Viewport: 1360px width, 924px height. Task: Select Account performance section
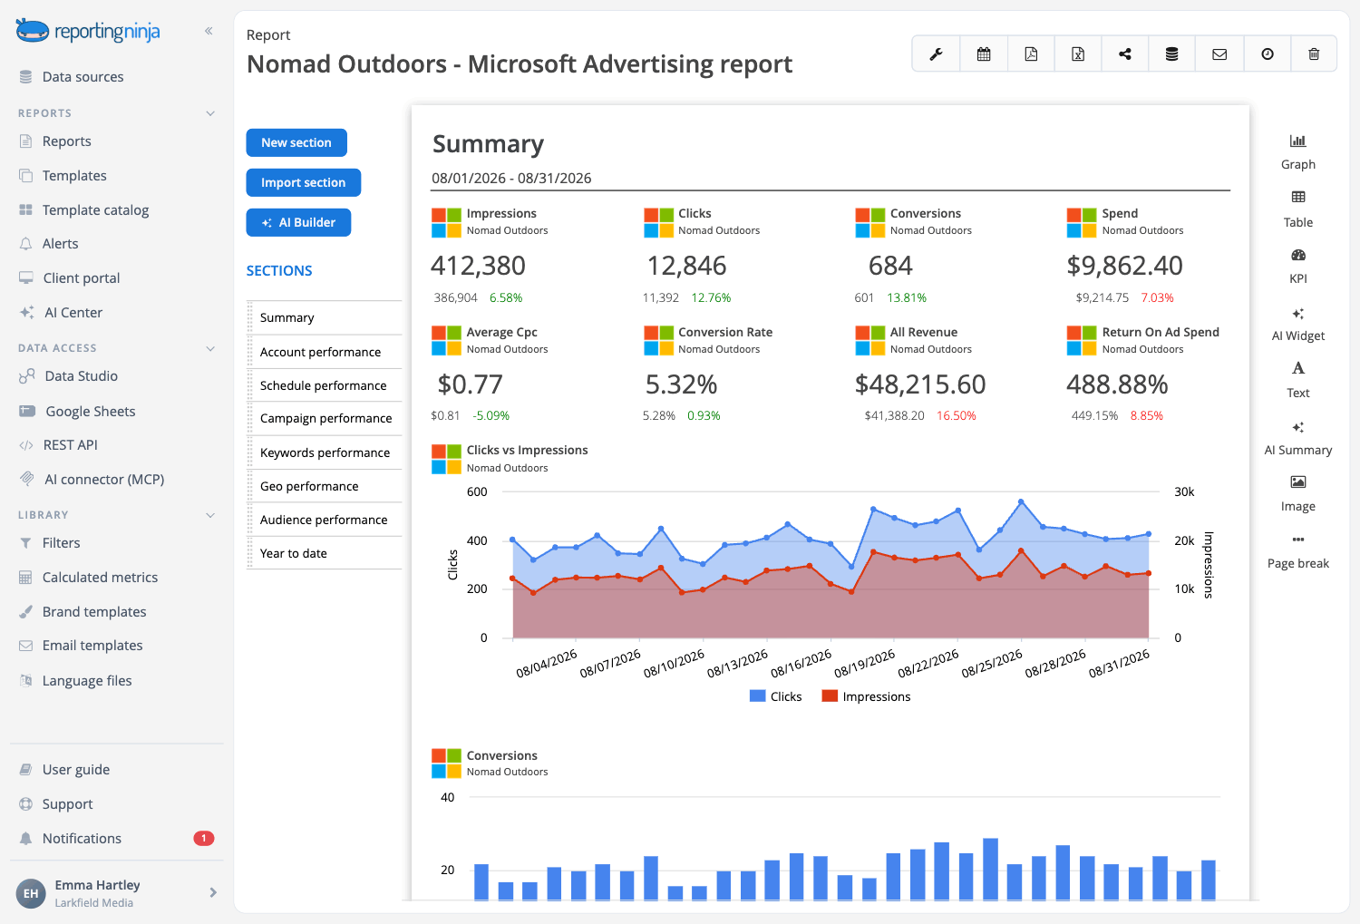[325, 352]
